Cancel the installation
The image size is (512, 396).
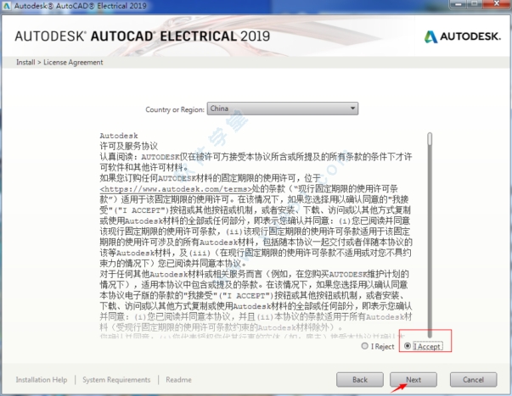click(473, 379)
